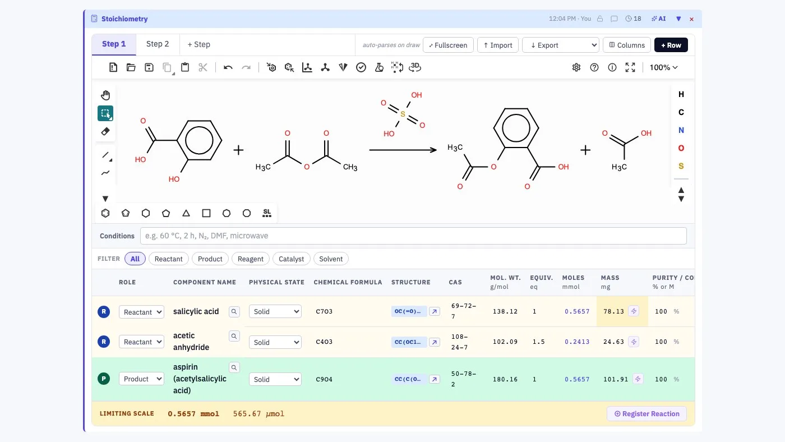Click the Conditions input field
Image resolution: width=785 pixels, height=442 pixels.
pyautogui.click(x=413, y=236)
